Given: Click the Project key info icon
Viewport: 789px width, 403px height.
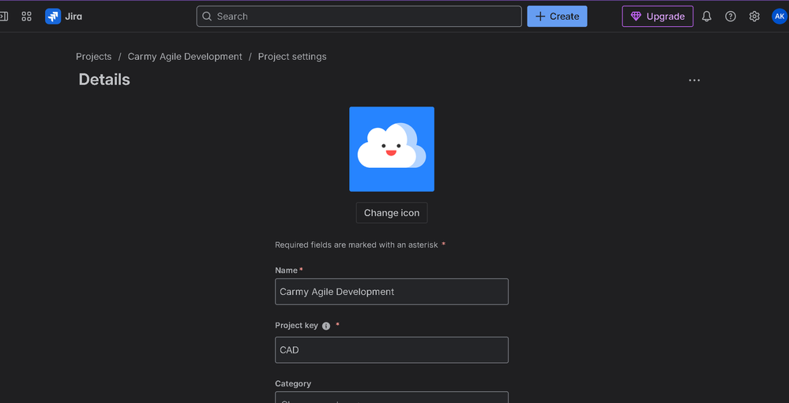Looking at the screenshot, I should [x=326, y=327].
